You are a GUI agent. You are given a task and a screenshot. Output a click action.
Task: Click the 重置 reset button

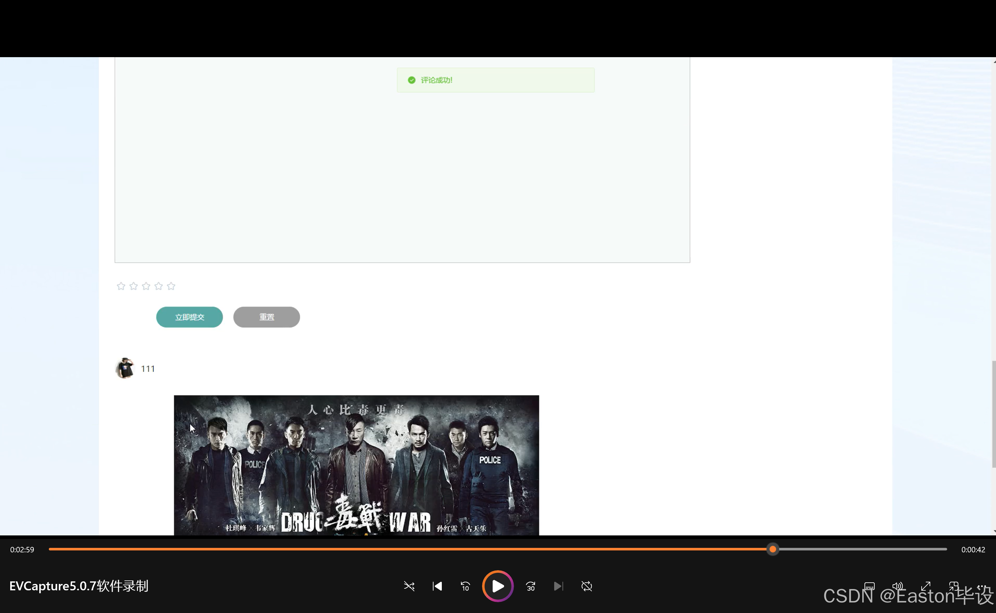pyautogui.click(x=266, y=317)
